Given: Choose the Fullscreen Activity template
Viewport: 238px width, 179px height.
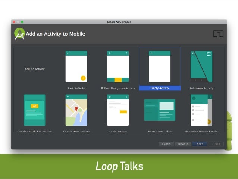Looking at the screenshot, I should click(x=201, y=67).
